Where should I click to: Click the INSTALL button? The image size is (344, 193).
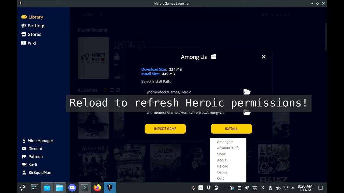click(231, 129)
